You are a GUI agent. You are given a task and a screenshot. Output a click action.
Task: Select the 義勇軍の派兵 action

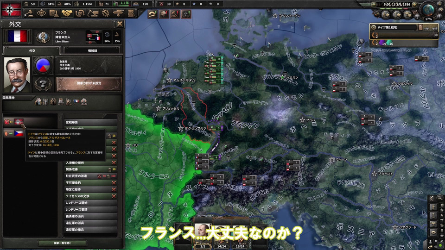(90, 216)
